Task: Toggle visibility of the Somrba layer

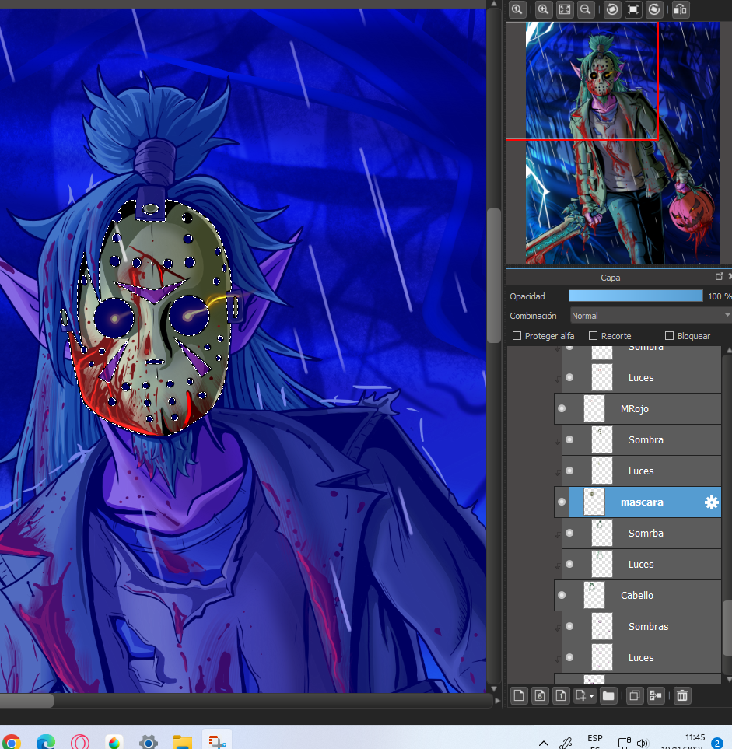Action: point(569,533)
